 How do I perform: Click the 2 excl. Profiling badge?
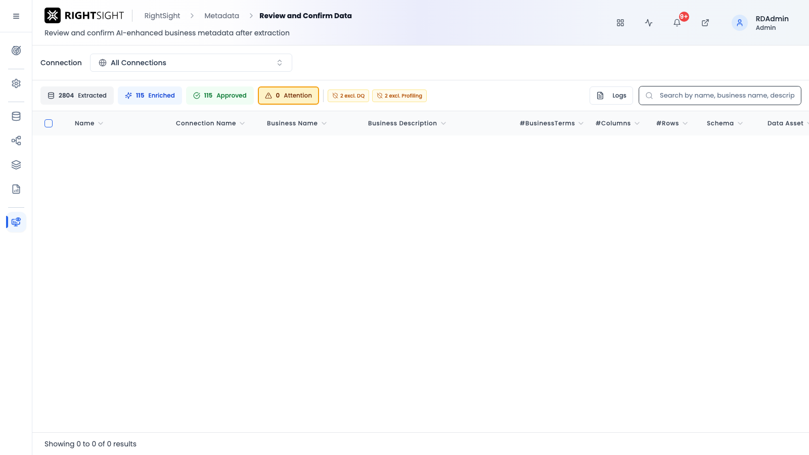coord(399,96)
